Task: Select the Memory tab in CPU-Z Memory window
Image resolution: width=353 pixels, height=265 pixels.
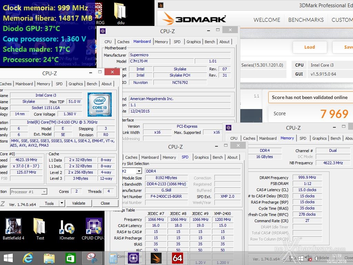Action: (x=287, y=138)
